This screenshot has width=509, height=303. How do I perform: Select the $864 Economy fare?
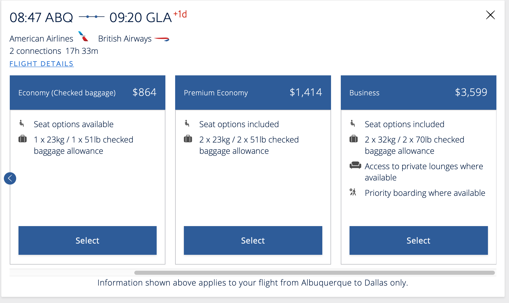coord(87,240)
